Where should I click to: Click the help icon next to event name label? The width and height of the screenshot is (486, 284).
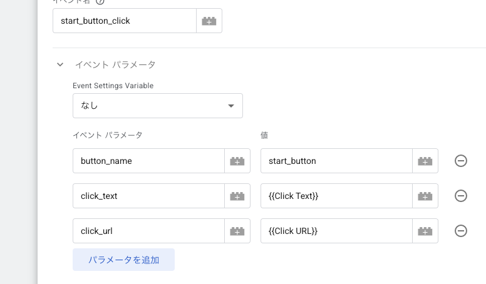point(101,2)
